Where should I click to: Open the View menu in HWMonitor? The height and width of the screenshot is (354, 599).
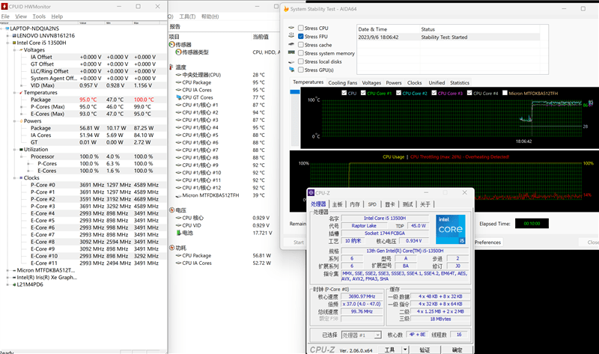click(21, 16)
